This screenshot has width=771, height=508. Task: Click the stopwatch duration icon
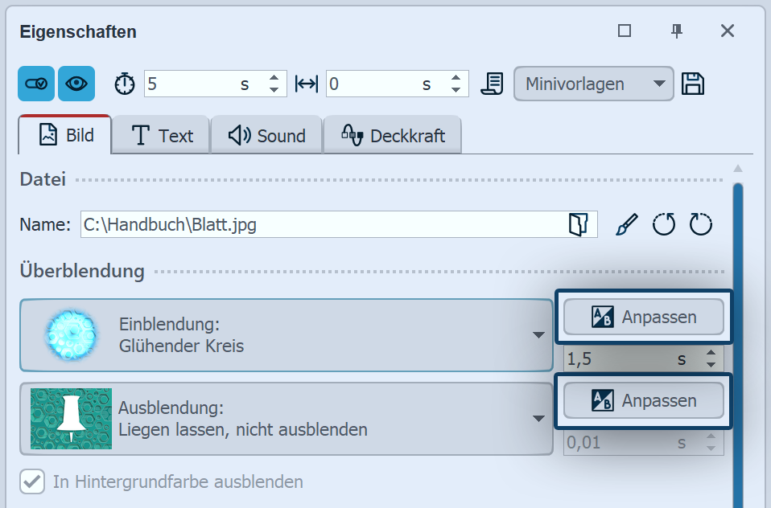[124, 83]
